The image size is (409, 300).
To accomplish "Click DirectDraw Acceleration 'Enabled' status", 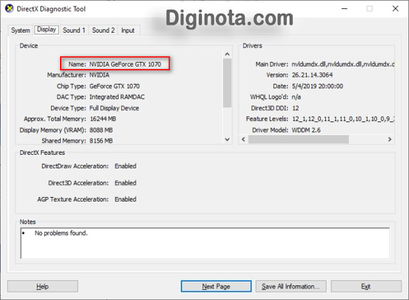I will click(125, 166).
